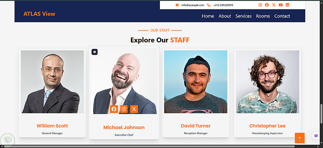Click Michael Johnson's Facebook button
The width and height of the screenshot is (323, 148).
[114, 109]
